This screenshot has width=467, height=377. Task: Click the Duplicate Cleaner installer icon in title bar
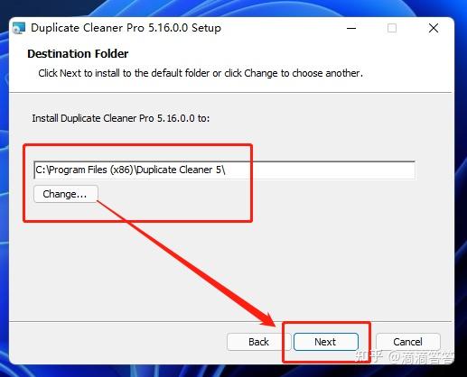tap(18, 28)
